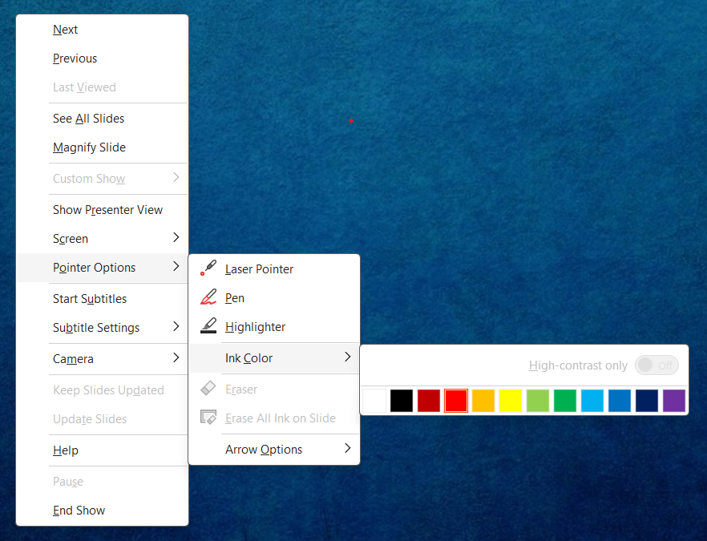Select the currently active red swatch
This screenshot has height=541, width=707.
pos(456,401)
